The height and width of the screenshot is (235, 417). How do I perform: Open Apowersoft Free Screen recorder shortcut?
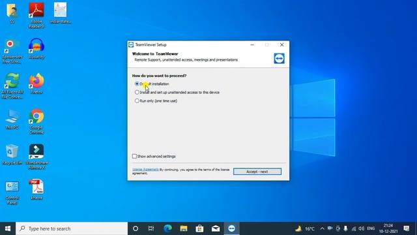12,51
